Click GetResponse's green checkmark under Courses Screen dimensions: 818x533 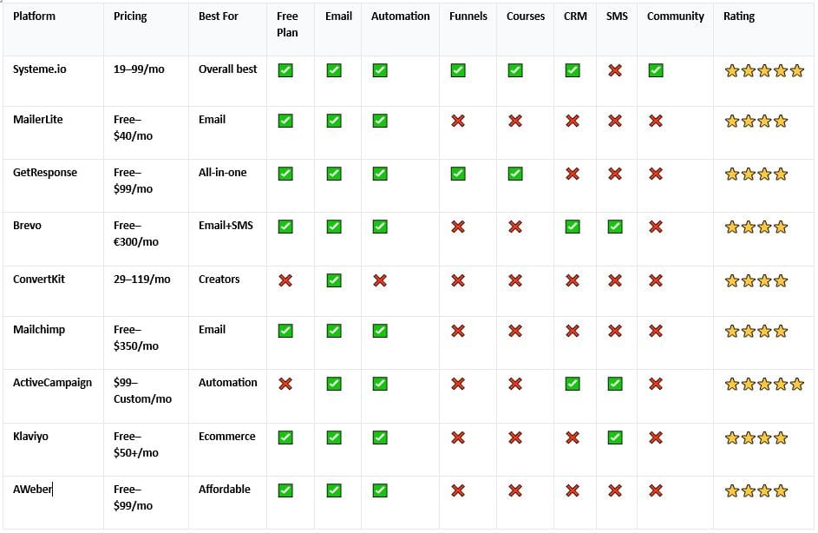[x=515, y=174]
